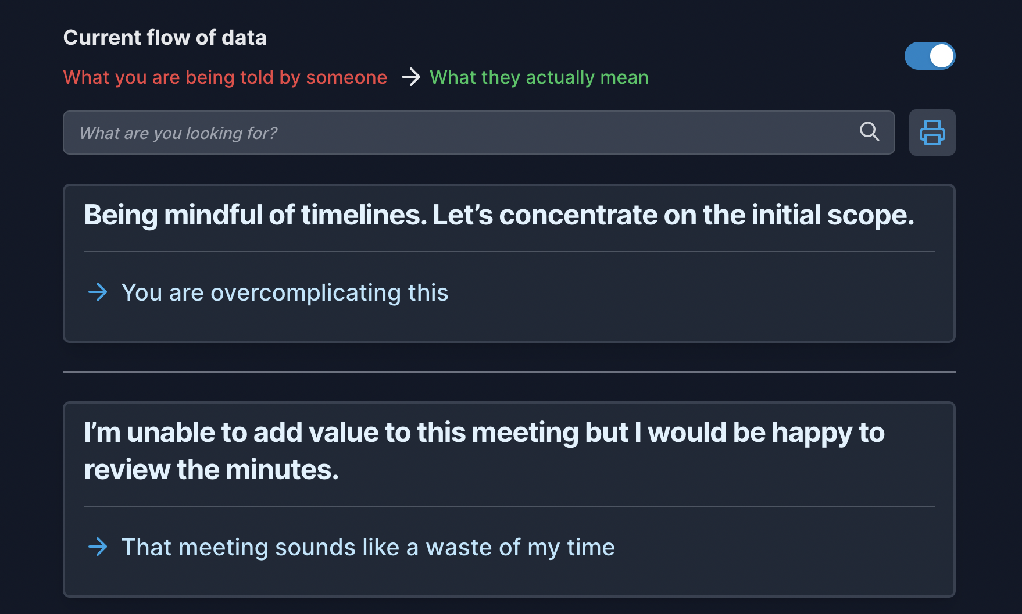Open the 'Being mindful of timelines' phrase heading
Image resolution: width=1022 pixels, height=614 pixels.
[x=499, y=215]
